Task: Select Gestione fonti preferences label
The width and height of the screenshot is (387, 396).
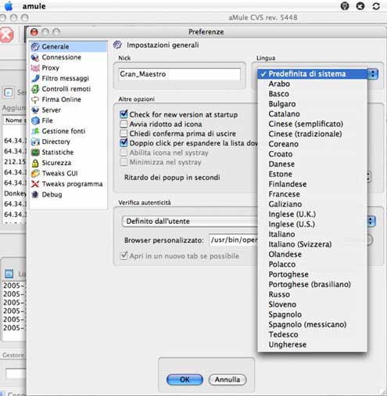Action: point(63,131)
